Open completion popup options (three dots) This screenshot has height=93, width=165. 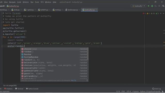click(x=87, y=80)
